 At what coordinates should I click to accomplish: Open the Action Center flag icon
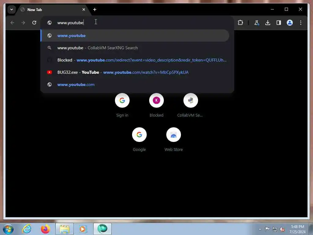tap(267, 229)
